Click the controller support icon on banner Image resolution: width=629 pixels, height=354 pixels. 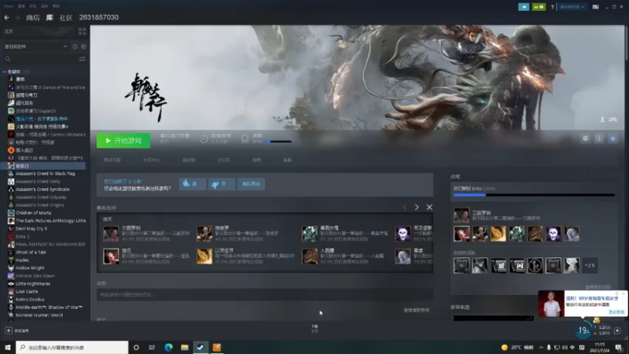point(613,120)
